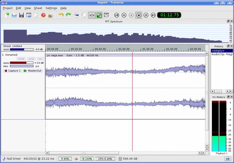Click the Sheet: Untitled label
This screenshot has height=163, width=234.
coord(13,46)
